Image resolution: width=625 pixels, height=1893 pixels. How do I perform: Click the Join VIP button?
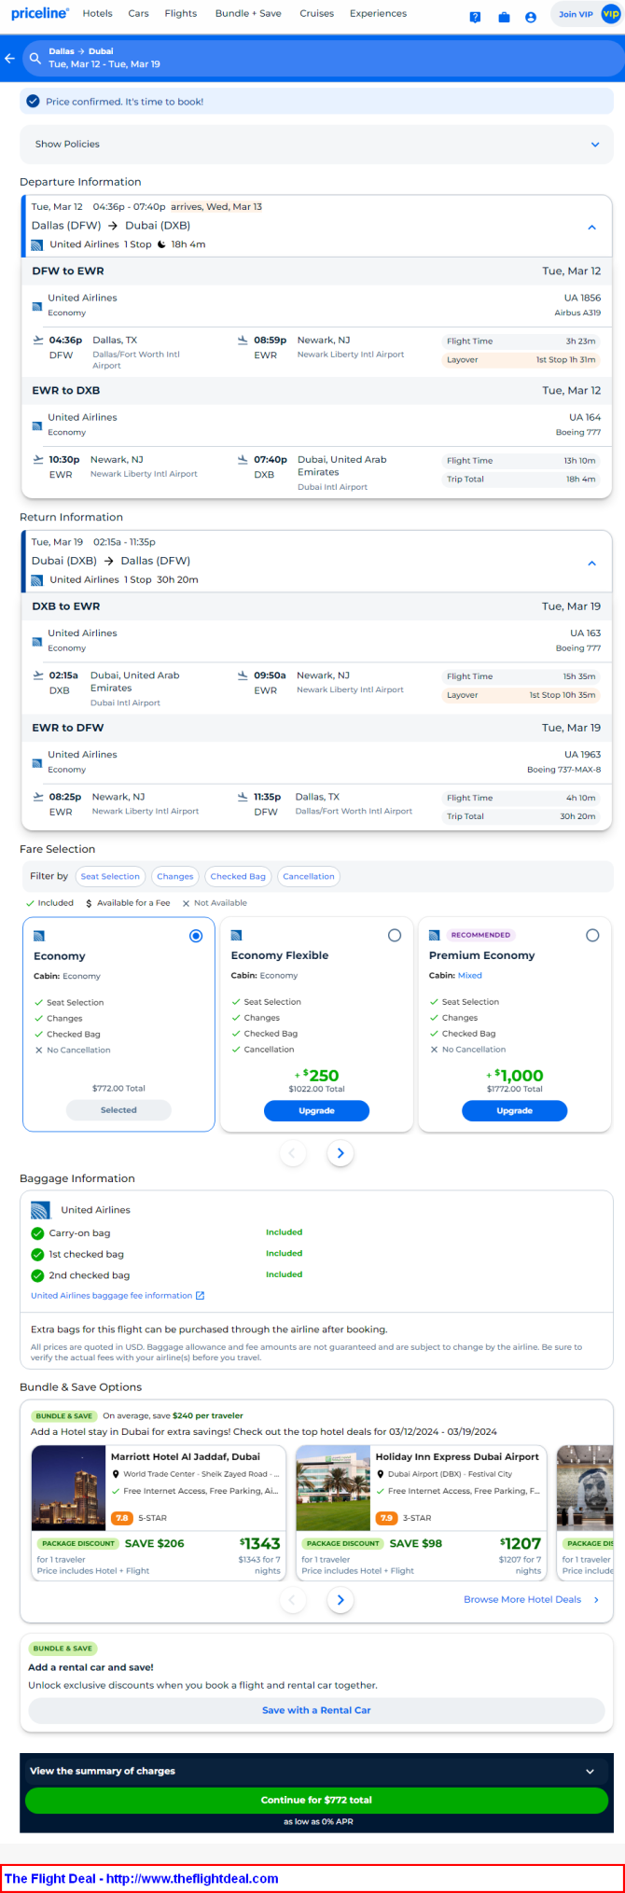click(x=576, y=14)
